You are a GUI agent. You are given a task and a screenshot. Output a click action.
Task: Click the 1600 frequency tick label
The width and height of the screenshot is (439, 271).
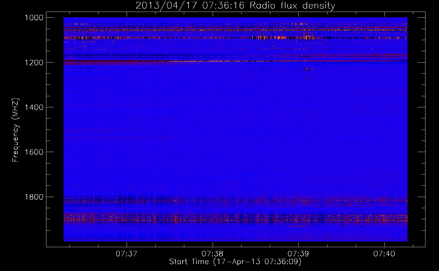click(34, 152)
